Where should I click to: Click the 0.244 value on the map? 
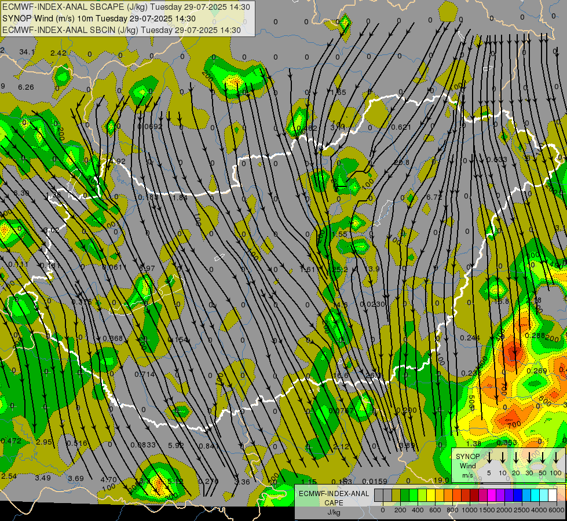[x=470, y=337]
